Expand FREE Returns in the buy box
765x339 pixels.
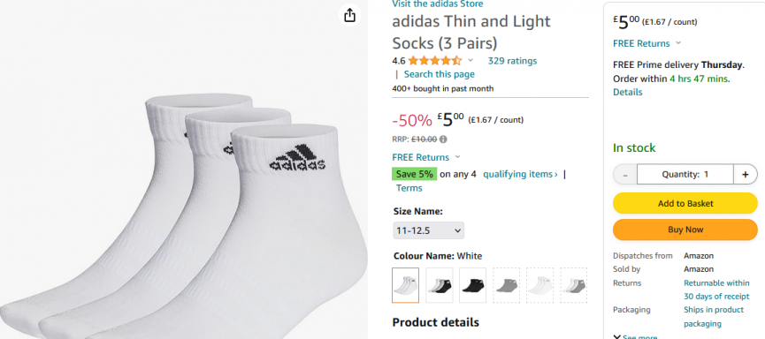coord(646,43)
